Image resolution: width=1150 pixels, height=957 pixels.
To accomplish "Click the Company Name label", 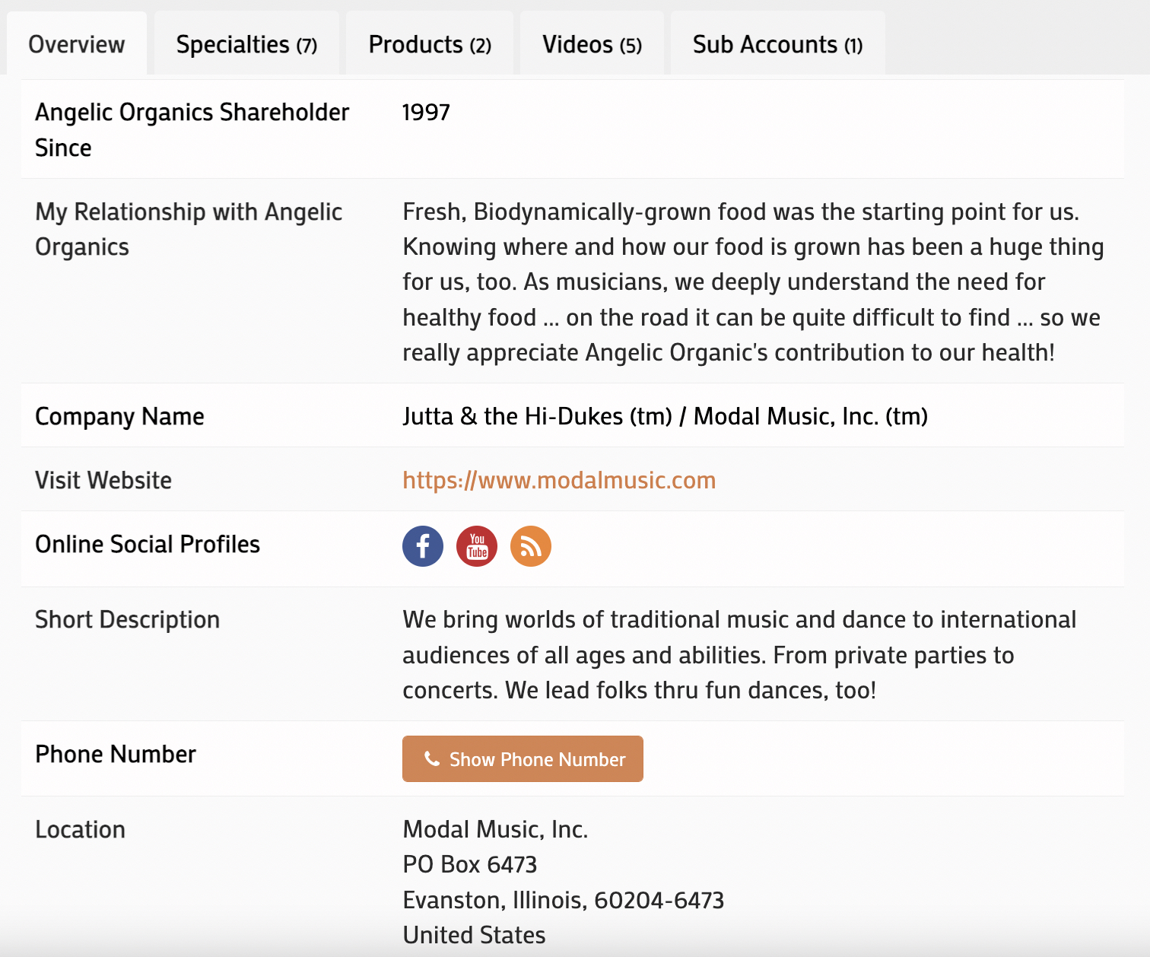I will (x=119, y=416).
